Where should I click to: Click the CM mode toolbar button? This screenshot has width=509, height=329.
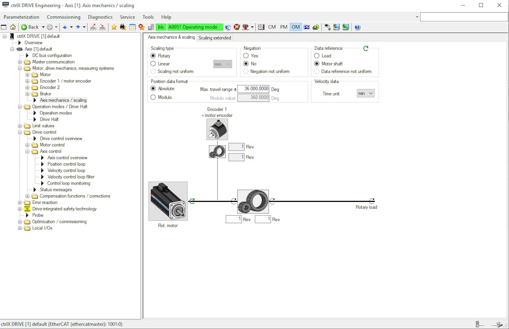point(272,27)
